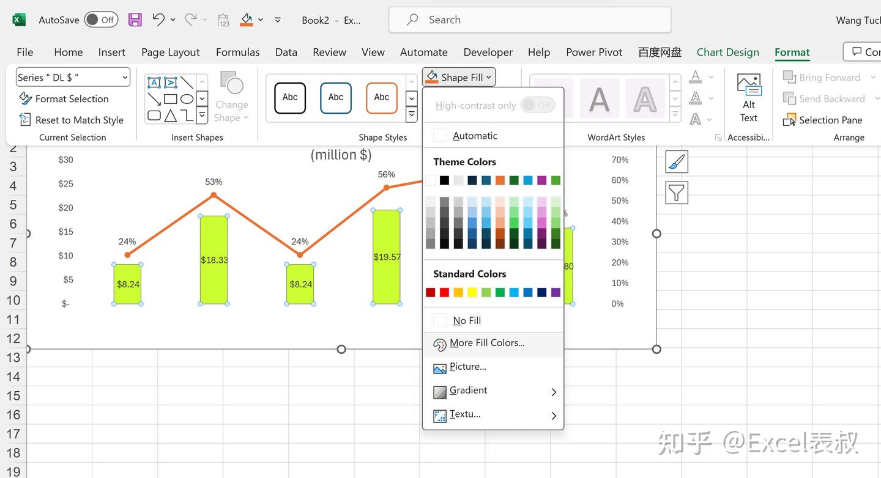Pick the yellow standard color swatch
This screenshot has width=881, height=478.
(x=472, y=293)
